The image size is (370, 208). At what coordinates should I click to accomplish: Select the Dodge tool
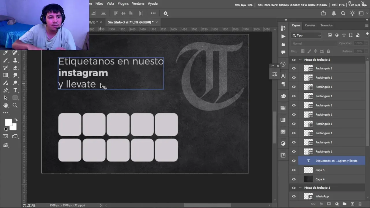click(15, 83)
